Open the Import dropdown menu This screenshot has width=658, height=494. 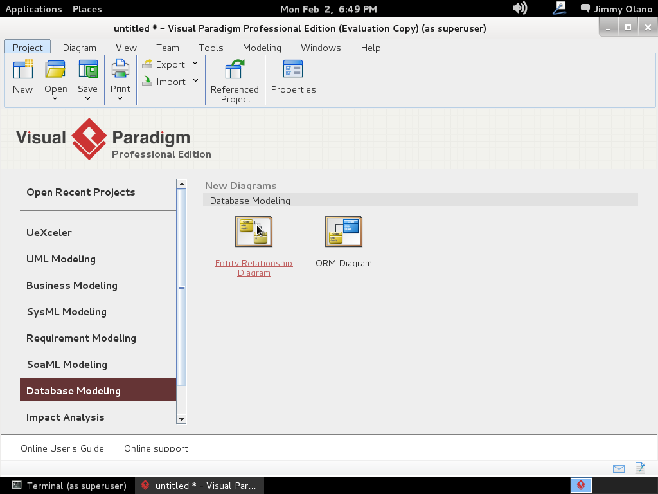[195, 81]
